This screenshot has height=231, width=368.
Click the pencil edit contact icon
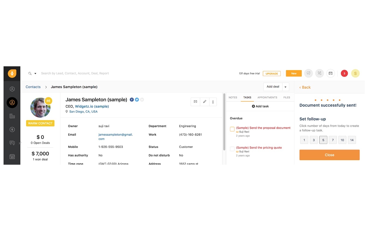pos(204,102)
